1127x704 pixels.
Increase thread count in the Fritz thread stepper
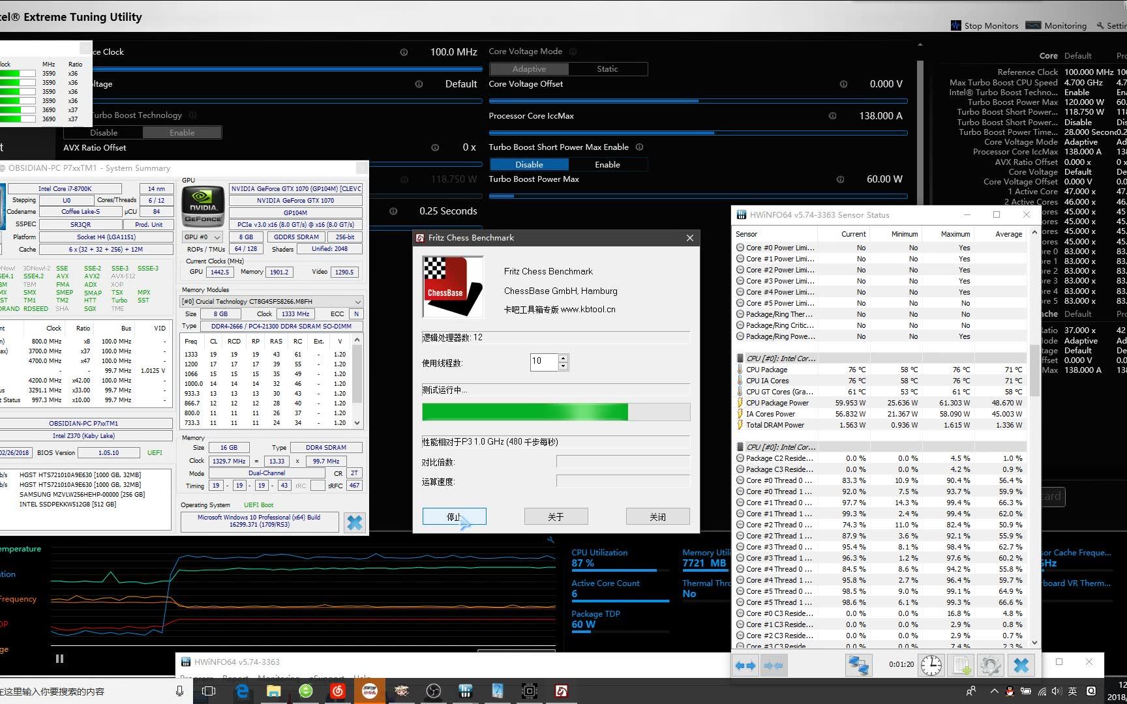[563, 358]
